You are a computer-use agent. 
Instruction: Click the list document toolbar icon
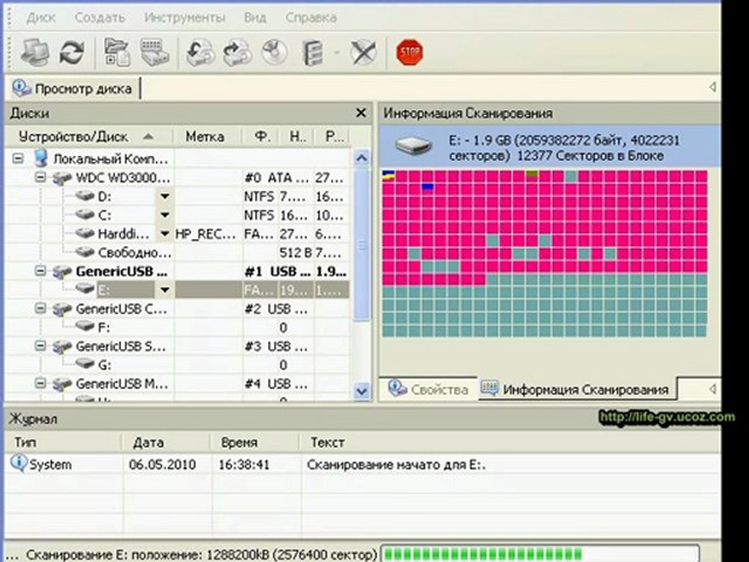pyautogui.click(x=312, y=53)
